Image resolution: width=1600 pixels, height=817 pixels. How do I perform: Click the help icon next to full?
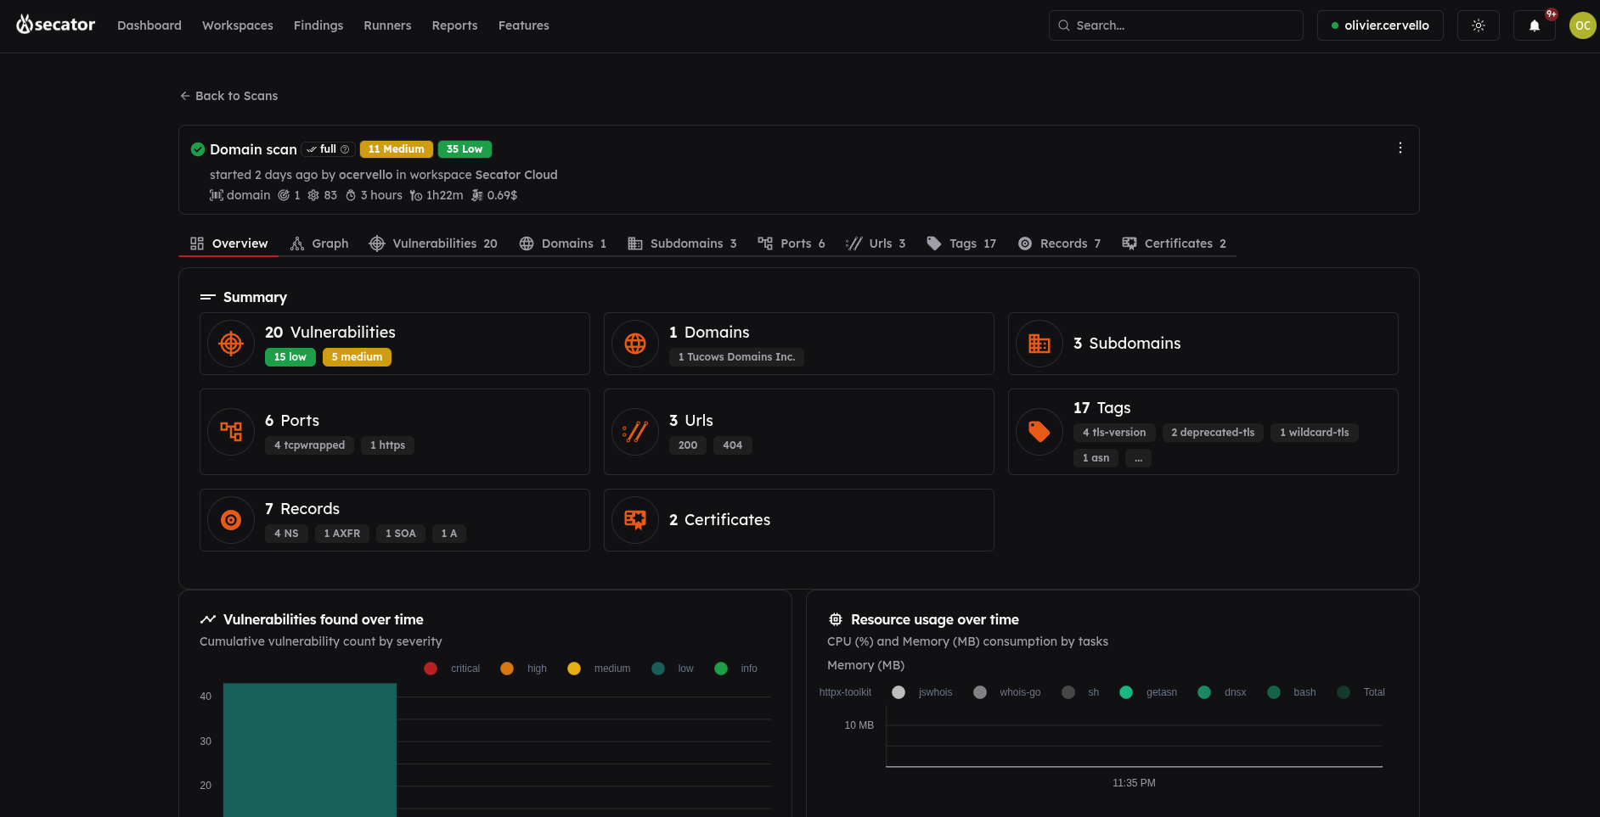coord(345,149)
